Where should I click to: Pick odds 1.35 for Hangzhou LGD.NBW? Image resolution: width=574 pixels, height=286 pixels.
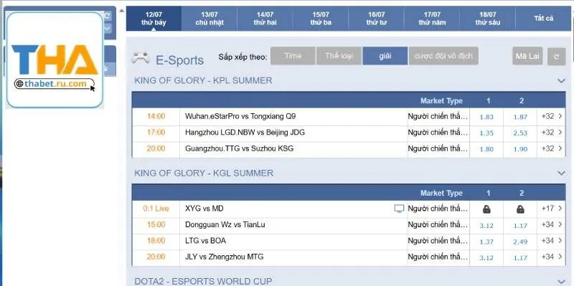[486, 133]
